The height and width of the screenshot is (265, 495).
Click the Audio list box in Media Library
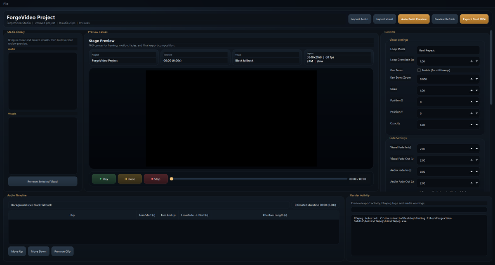42,81
